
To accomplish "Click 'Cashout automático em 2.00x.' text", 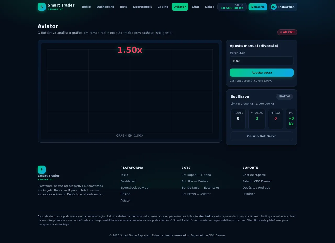I will [x=251, y=81].
